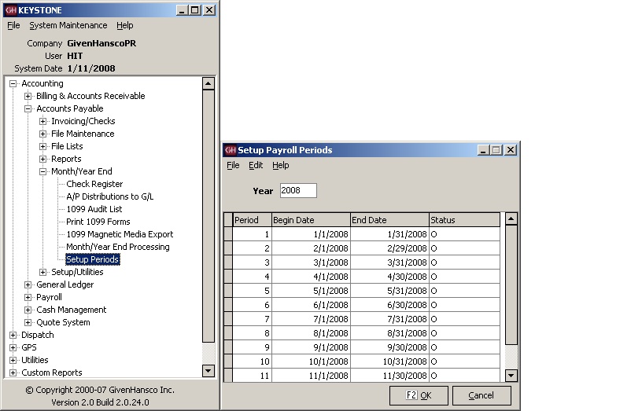Select the row header for period 1
The width and height of the screenshot is (642, 411).
click(x=228, y=234)
